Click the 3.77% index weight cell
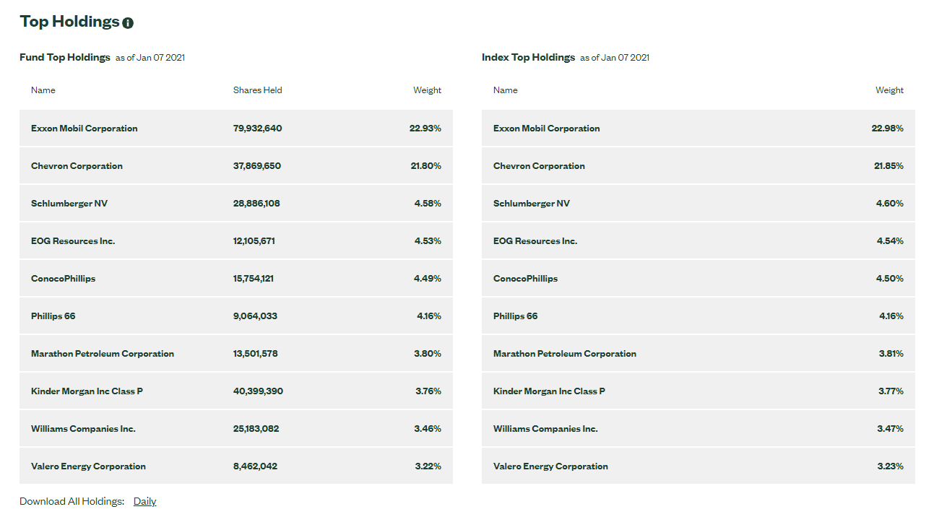The height and width of the screenshot is (530, 947). [891, 391]
